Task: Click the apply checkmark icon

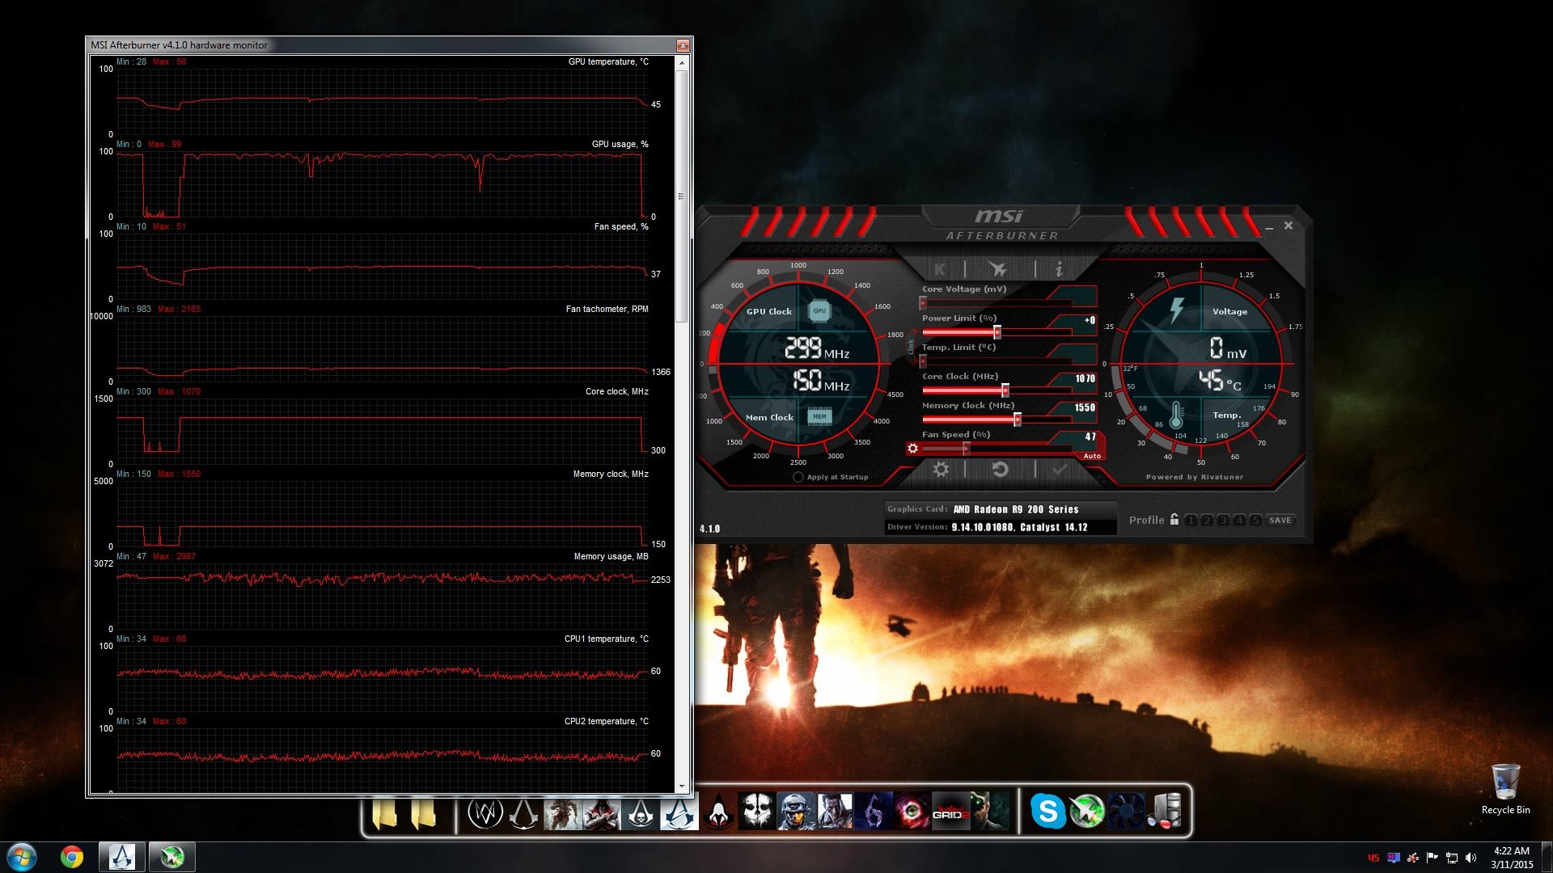Action: pyautogui.click(x=1060, y=470)
